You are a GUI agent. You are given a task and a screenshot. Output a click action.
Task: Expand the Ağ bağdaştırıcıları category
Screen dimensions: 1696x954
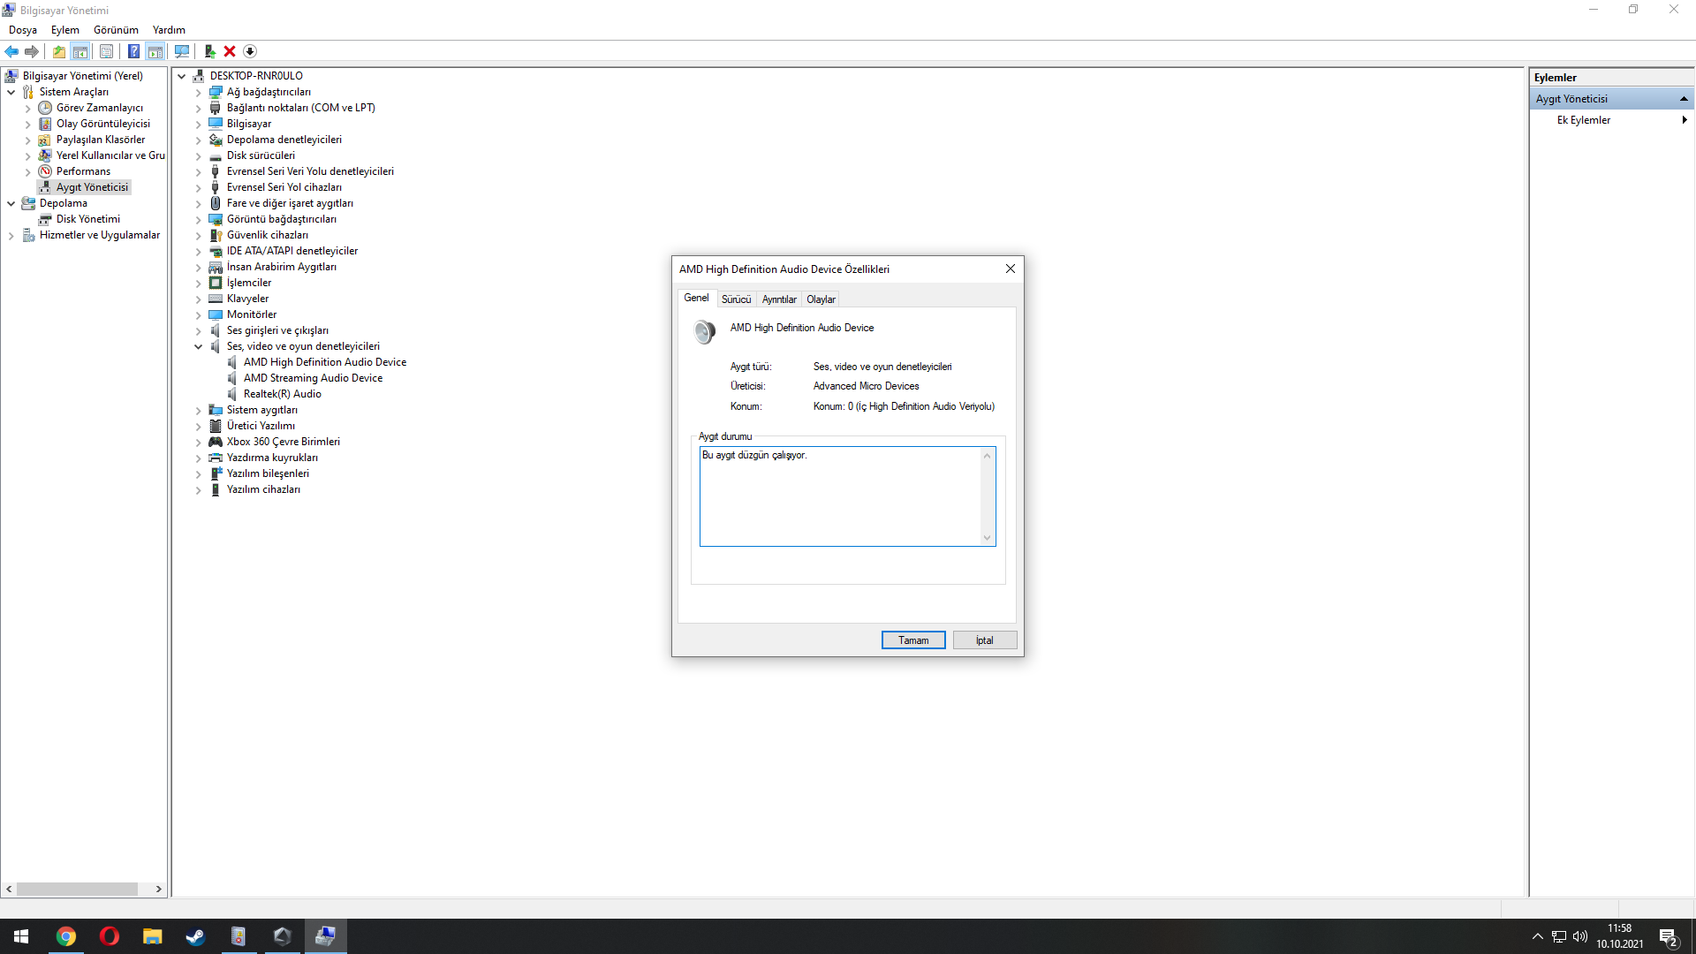point(199,93)
